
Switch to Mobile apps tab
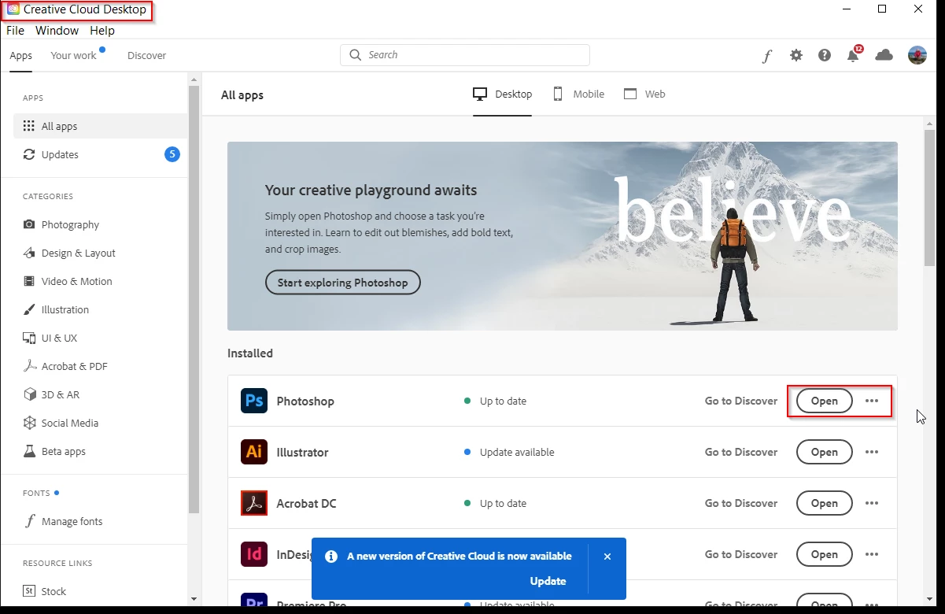(x=578, y=94)
